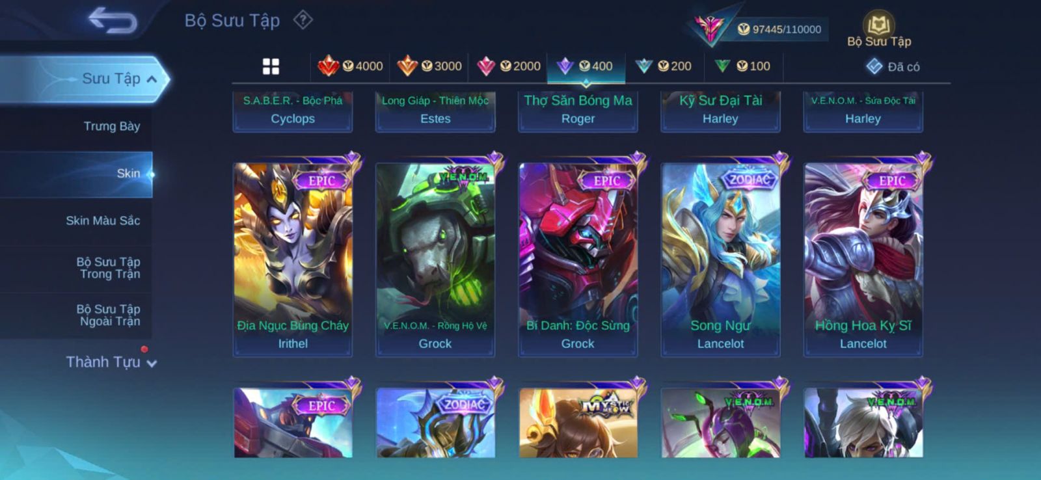Open the collection help question-mark icon

303,20
